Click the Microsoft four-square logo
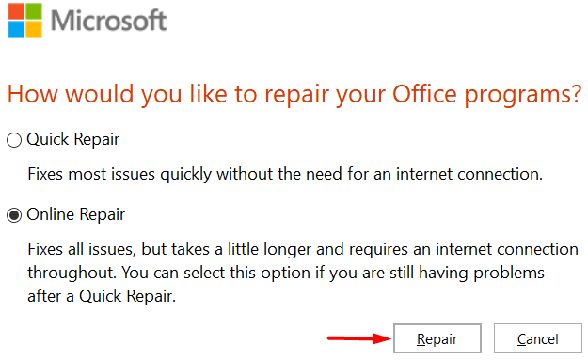 [x=24, y=21]
